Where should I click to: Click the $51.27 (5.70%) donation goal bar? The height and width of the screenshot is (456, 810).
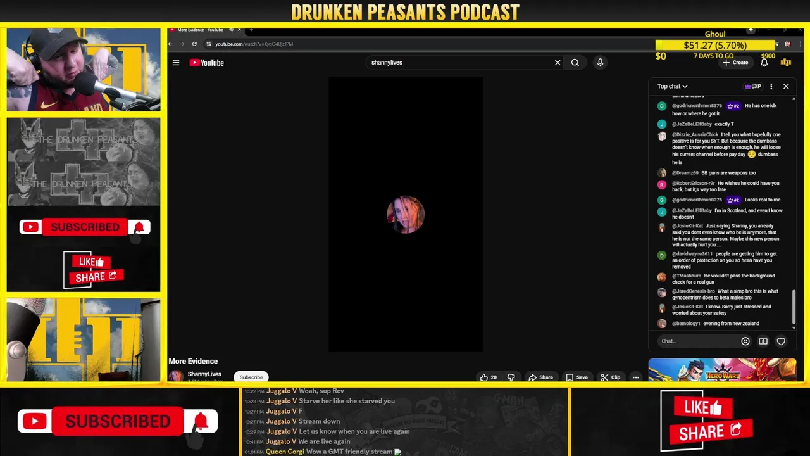click(715, 45)
